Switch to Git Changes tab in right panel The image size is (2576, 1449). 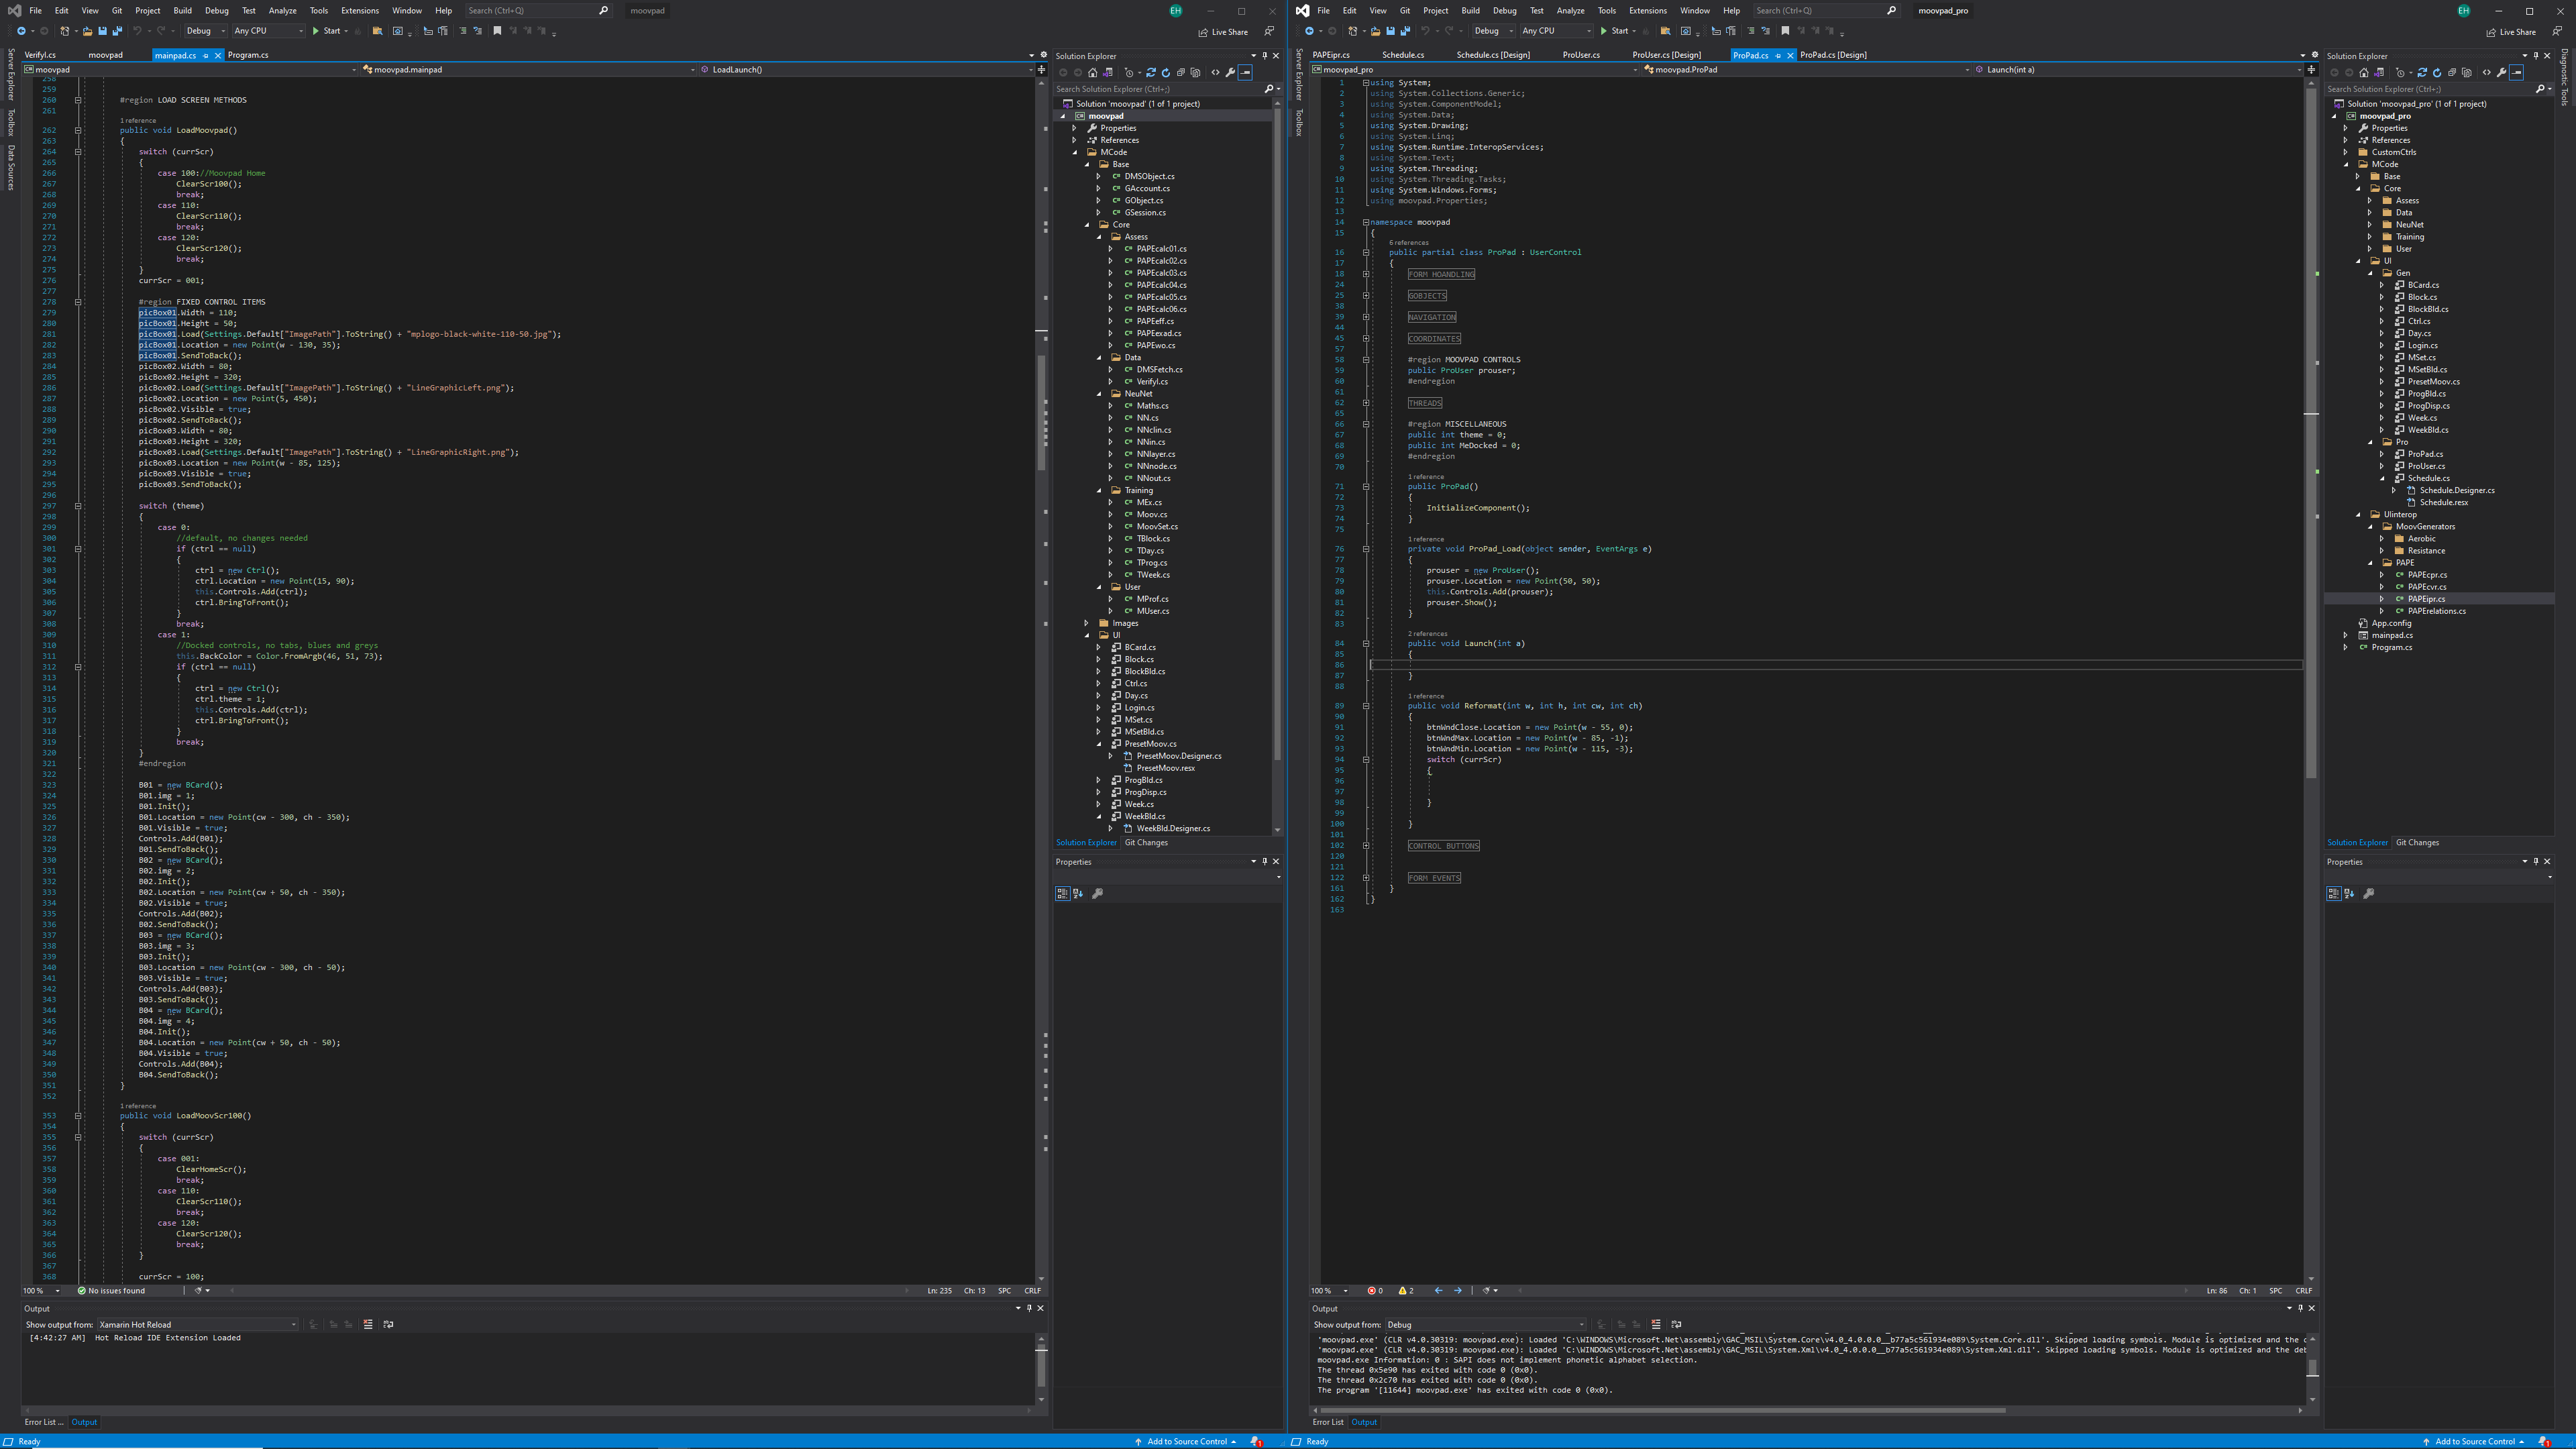pos(2417,842)
